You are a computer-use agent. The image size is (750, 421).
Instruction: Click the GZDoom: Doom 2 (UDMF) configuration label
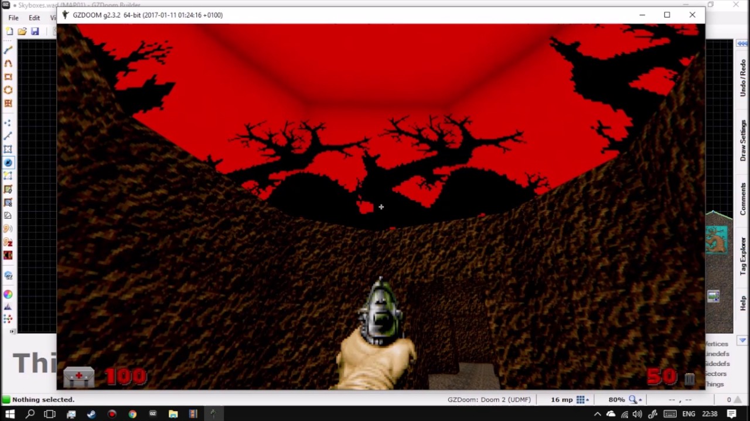pyautogui.click(x=489, y=399)
